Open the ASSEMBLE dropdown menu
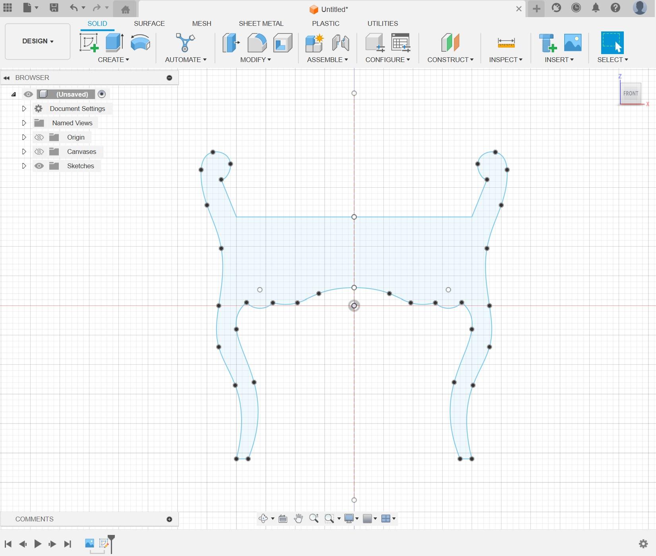 [327, 60]
